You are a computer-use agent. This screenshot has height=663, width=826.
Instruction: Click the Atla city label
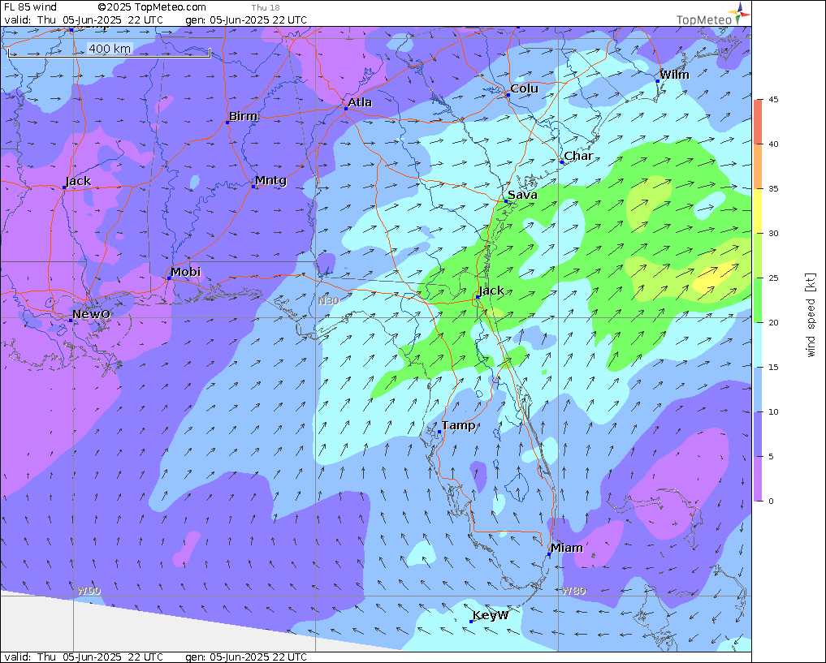[360, 102]
